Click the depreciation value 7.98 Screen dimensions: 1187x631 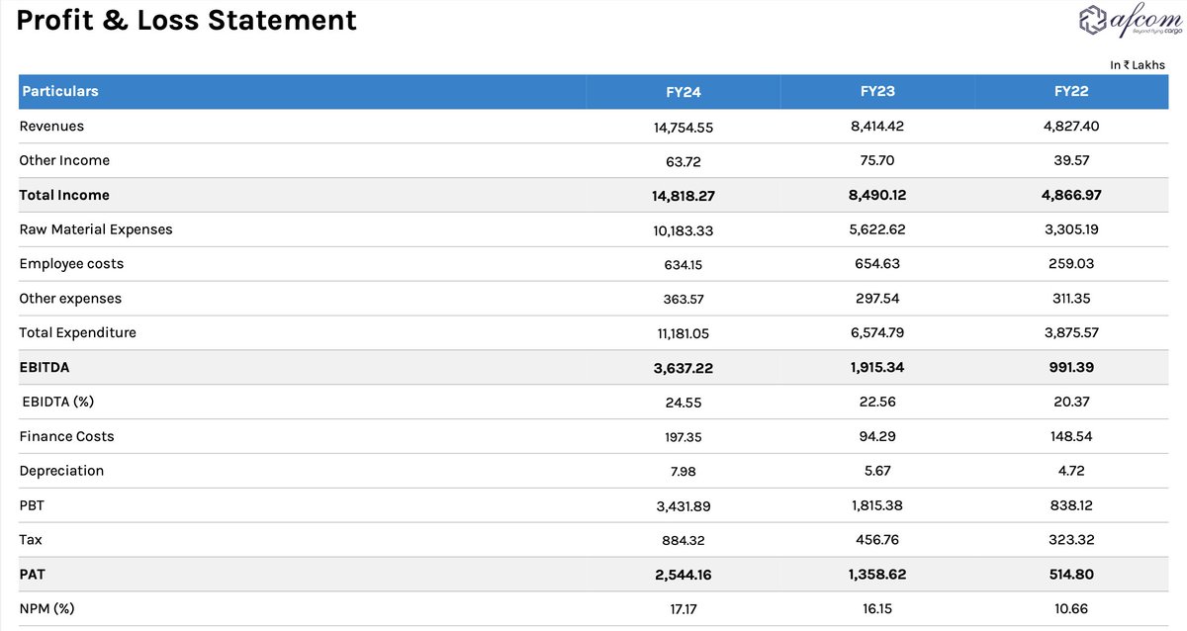coord(684,472)
